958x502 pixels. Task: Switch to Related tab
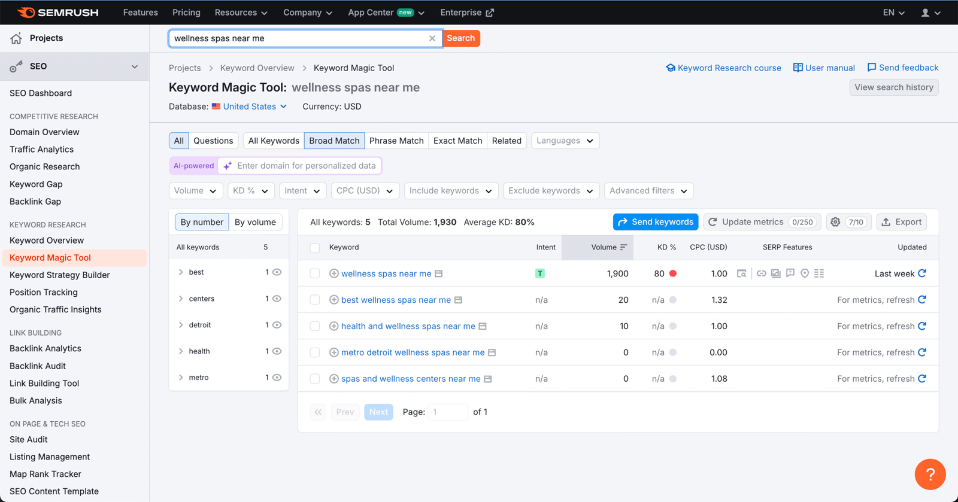507,141
